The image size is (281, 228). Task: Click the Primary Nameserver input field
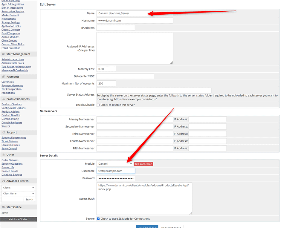coord(135,119)
